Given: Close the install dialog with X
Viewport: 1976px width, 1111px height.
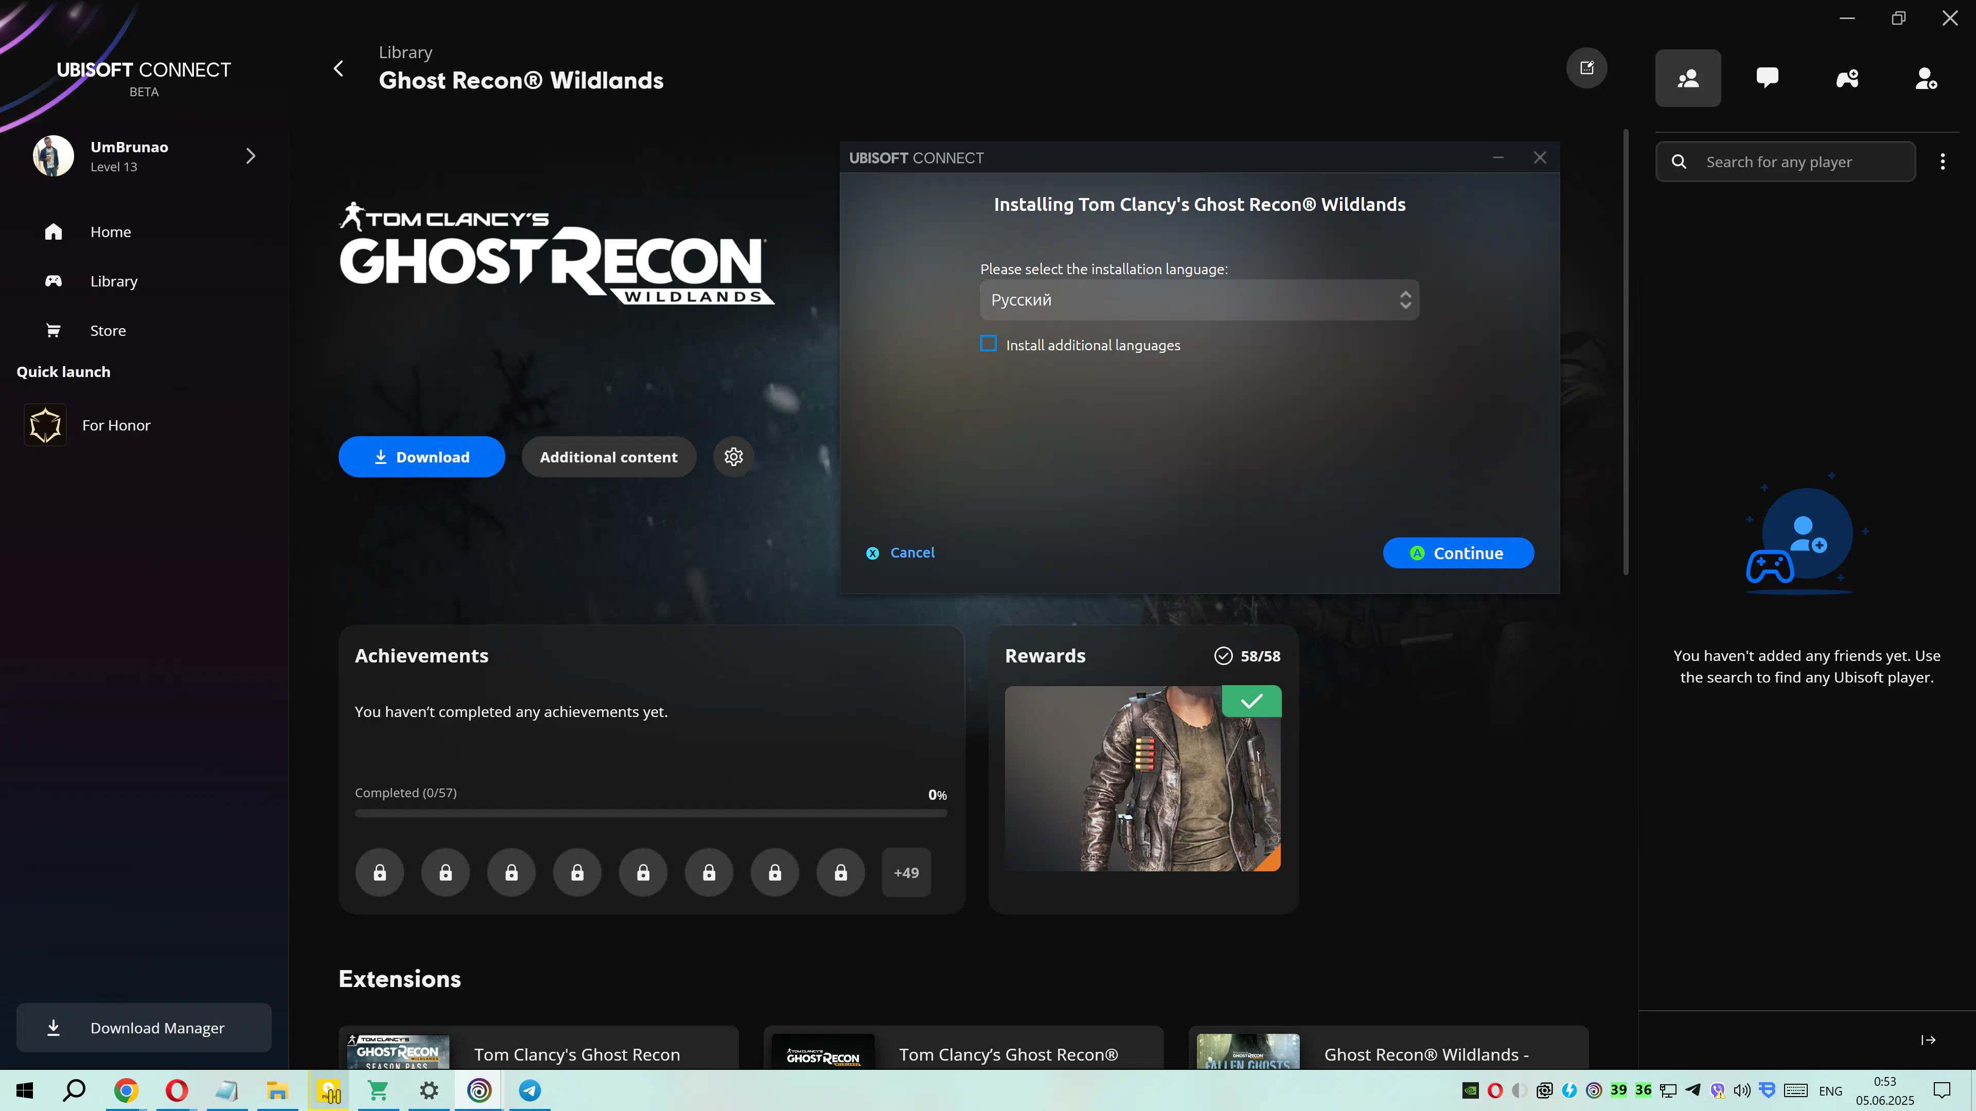Looking at the screenshot, I should pos(1540,158).
